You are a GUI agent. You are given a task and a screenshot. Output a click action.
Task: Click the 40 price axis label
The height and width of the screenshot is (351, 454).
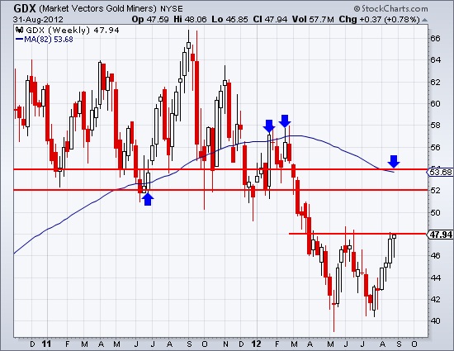click(435, 321)
